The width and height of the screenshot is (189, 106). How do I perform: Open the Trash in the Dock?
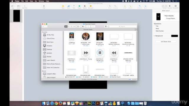(x=145, y=103)
